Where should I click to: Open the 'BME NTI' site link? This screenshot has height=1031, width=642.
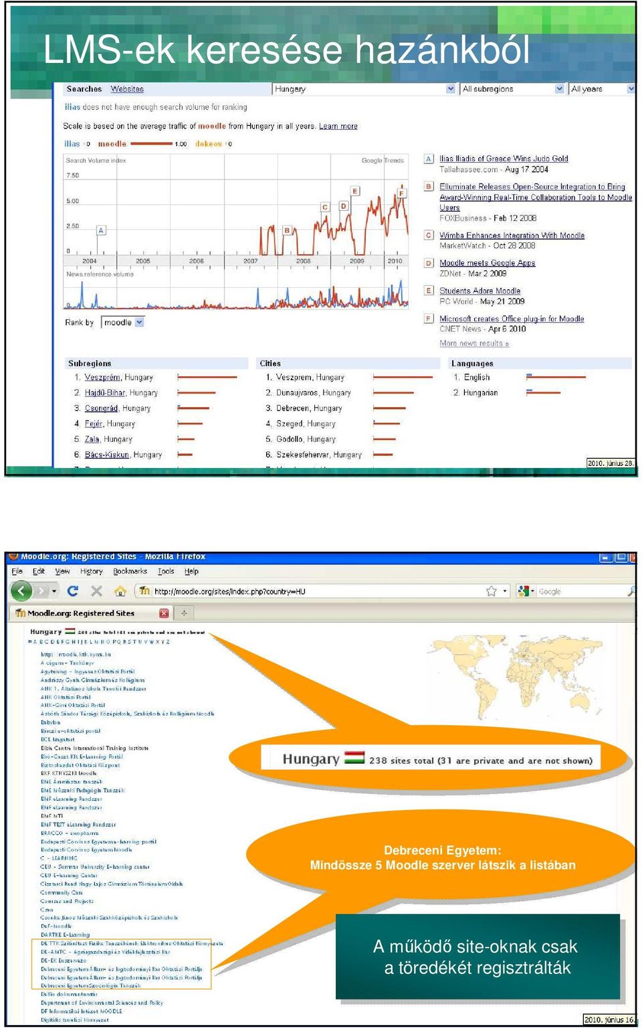[52, 816]
